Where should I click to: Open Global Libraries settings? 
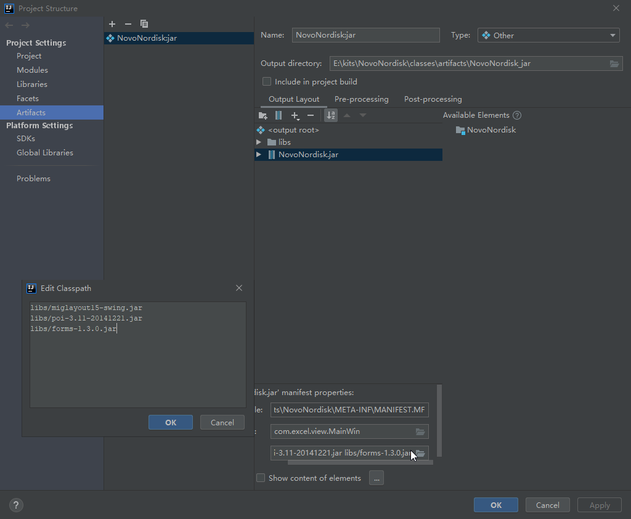point(44,153)
